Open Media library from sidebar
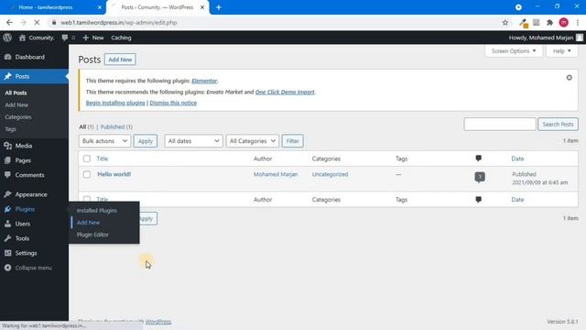The image size is (586, 330). coord(24,146)
